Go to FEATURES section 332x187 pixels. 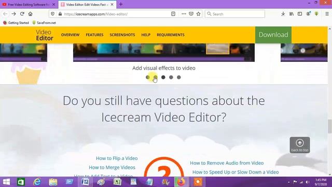[94, 35]
